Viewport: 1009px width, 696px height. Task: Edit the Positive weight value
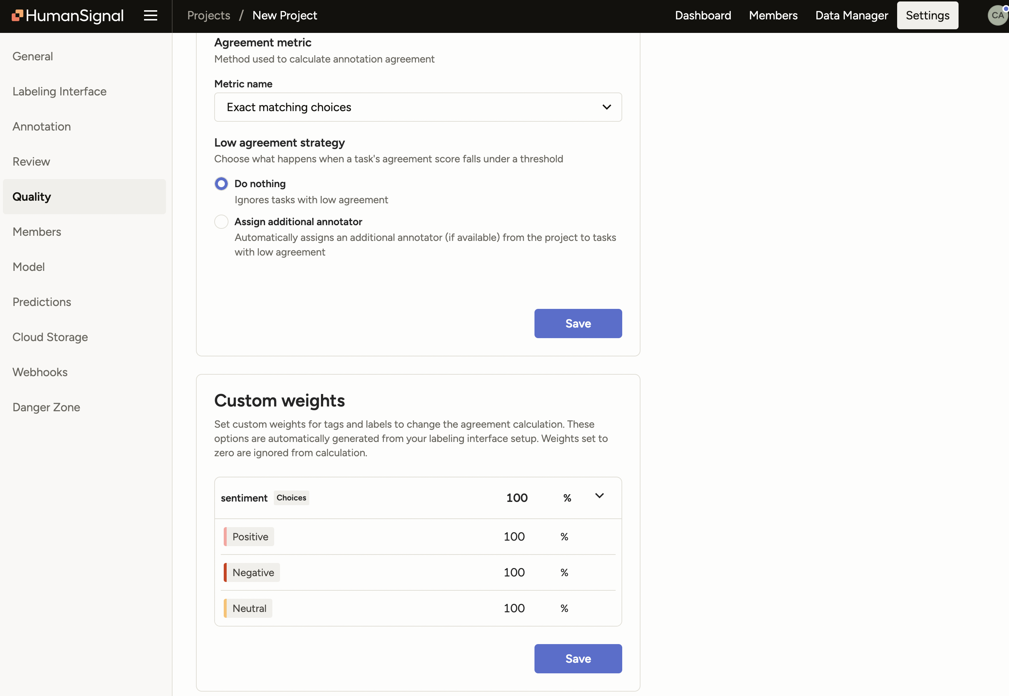click(514, 536)
